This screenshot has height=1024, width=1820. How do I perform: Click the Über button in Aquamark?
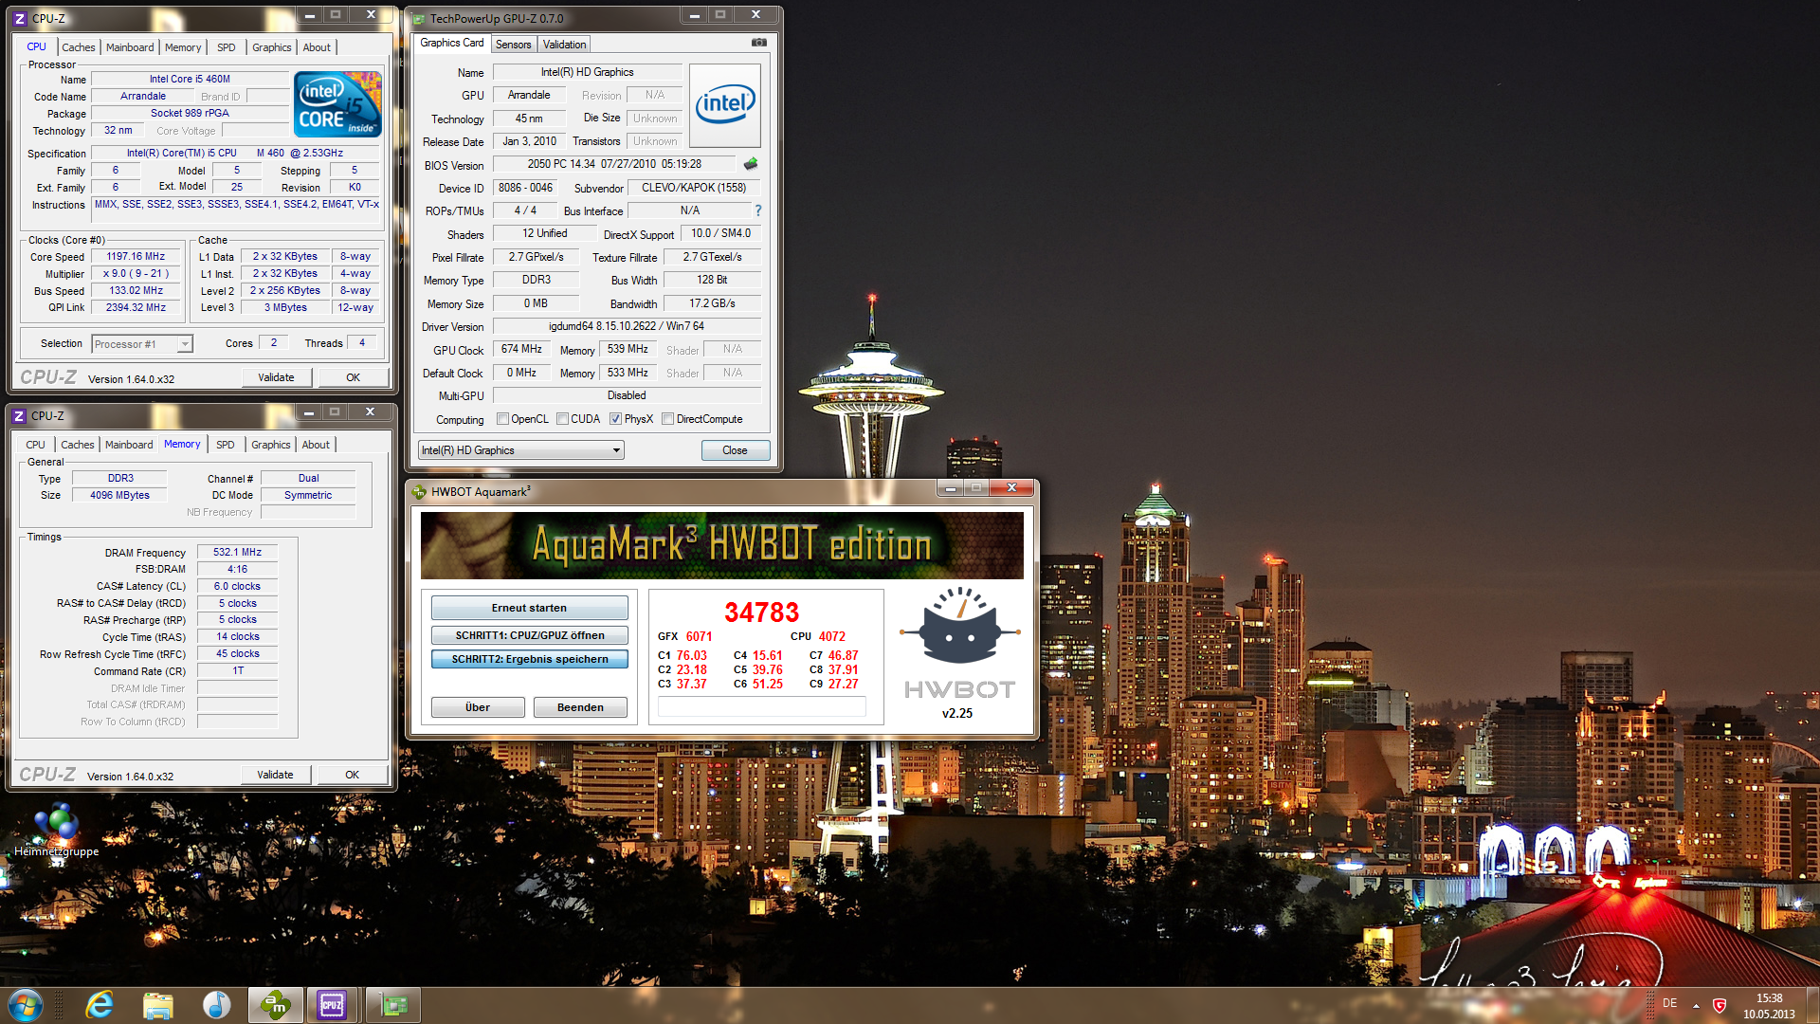(478, 707)
